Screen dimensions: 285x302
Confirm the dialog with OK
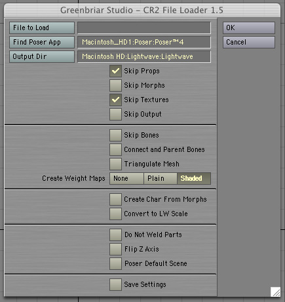click(249, 28)
